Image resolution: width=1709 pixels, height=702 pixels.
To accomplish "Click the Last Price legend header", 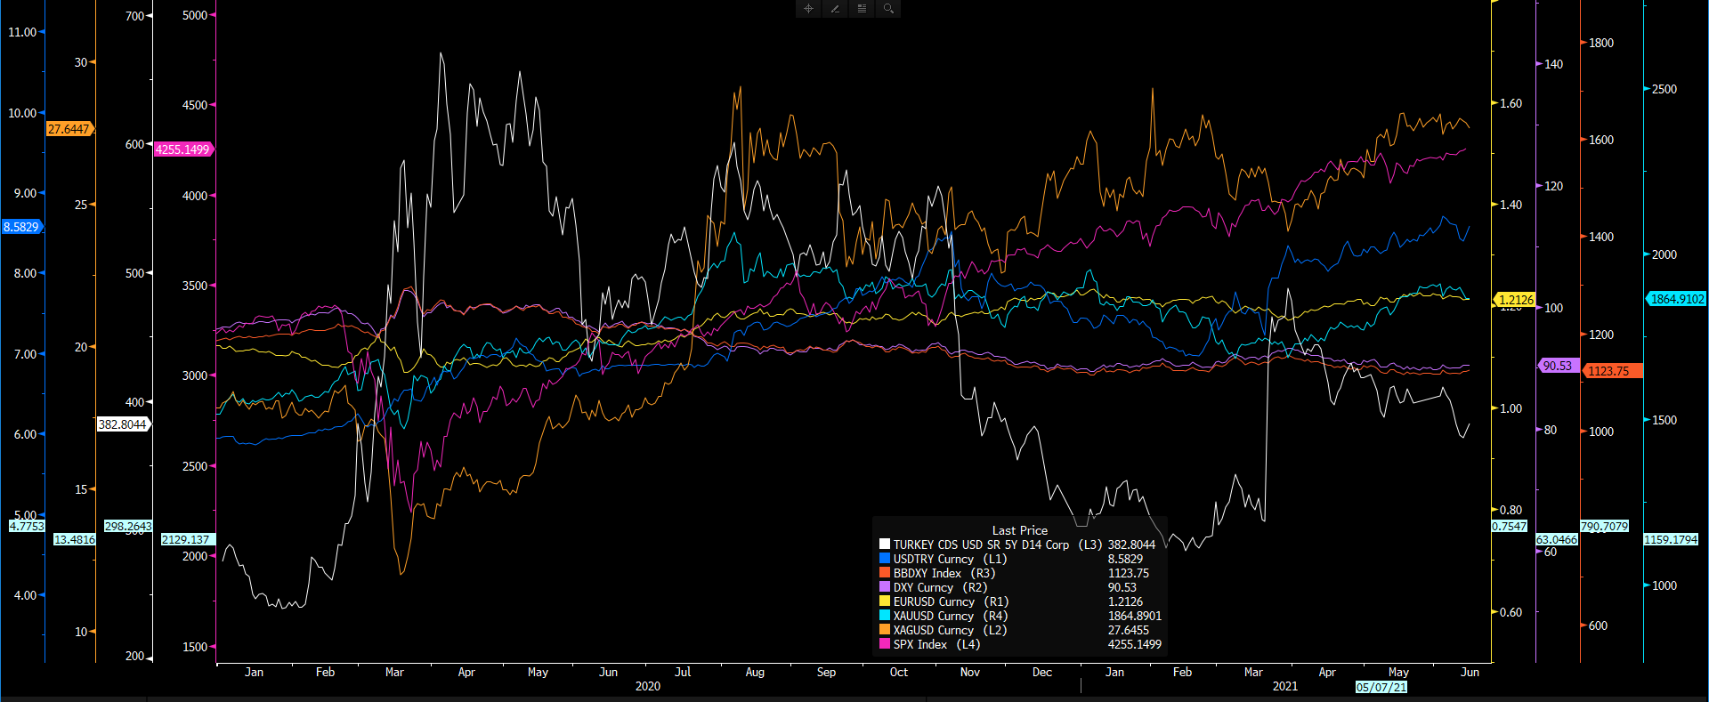I will point(1019,530).
